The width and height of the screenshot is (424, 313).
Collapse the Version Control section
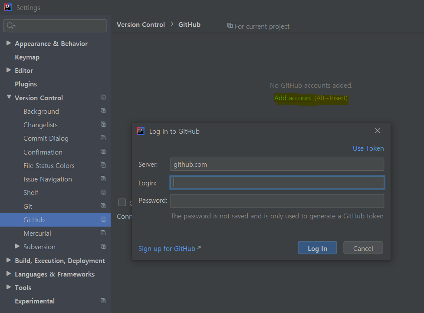pos(9,97)
